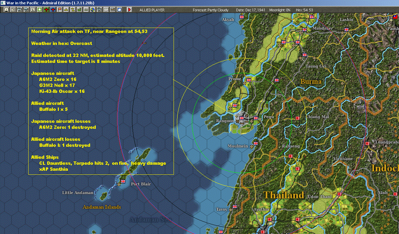Click the red end-turn play arrow

(129, 10)
